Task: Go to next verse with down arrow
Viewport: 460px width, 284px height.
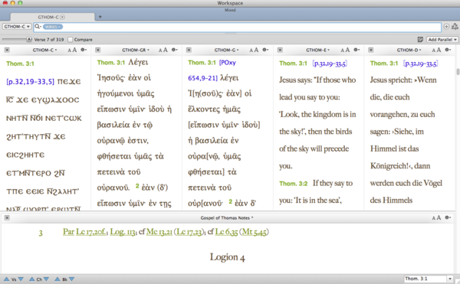Action: click(x=21, y=279)
